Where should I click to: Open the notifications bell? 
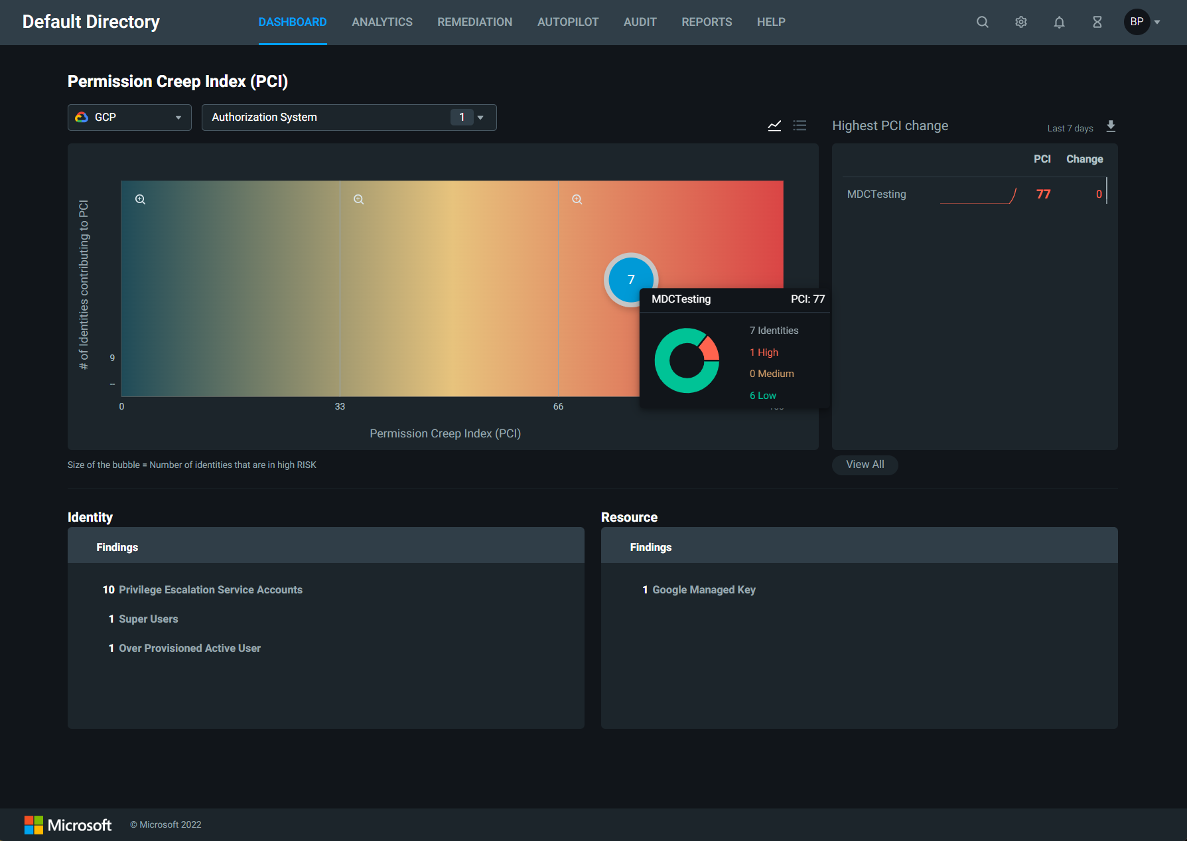click(1059, 22)
